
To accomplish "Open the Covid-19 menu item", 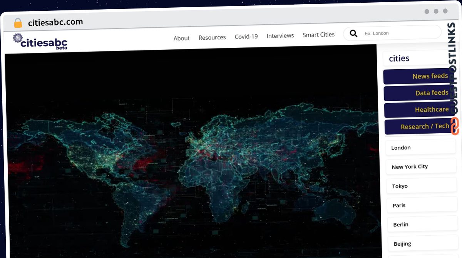I will click(x=246, y=37).
